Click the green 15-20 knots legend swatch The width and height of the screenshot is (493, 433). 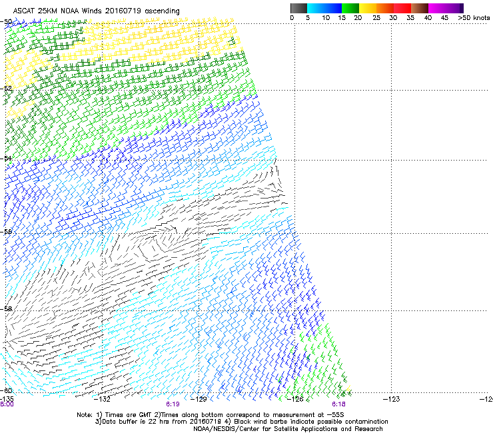click(x=350, y=8)
